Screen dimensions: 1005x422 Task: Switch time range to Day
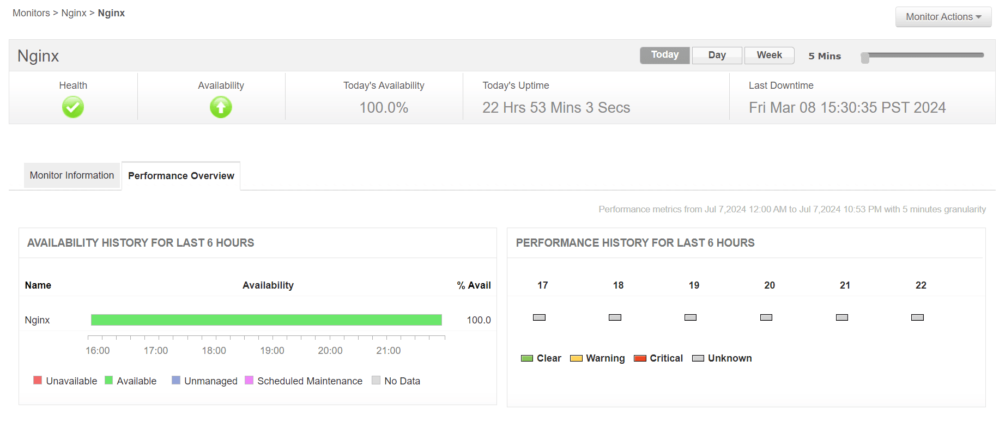click(x=717, y=55)
